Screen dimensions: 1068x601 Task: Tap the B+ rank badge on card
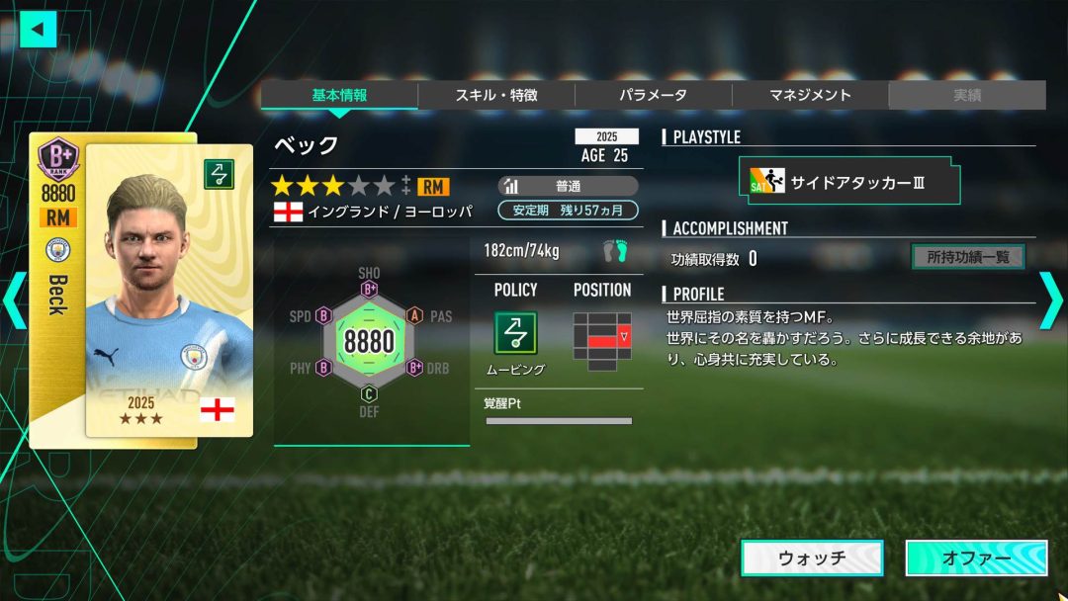click(x=58, y=158)
